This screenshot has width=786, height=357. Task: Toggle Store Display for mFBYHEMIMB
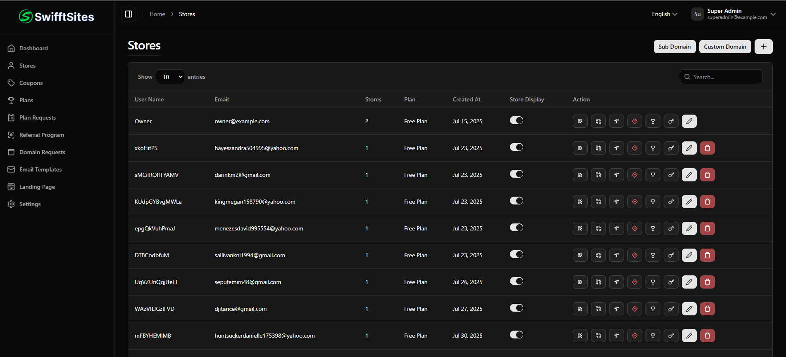point(516,335)
